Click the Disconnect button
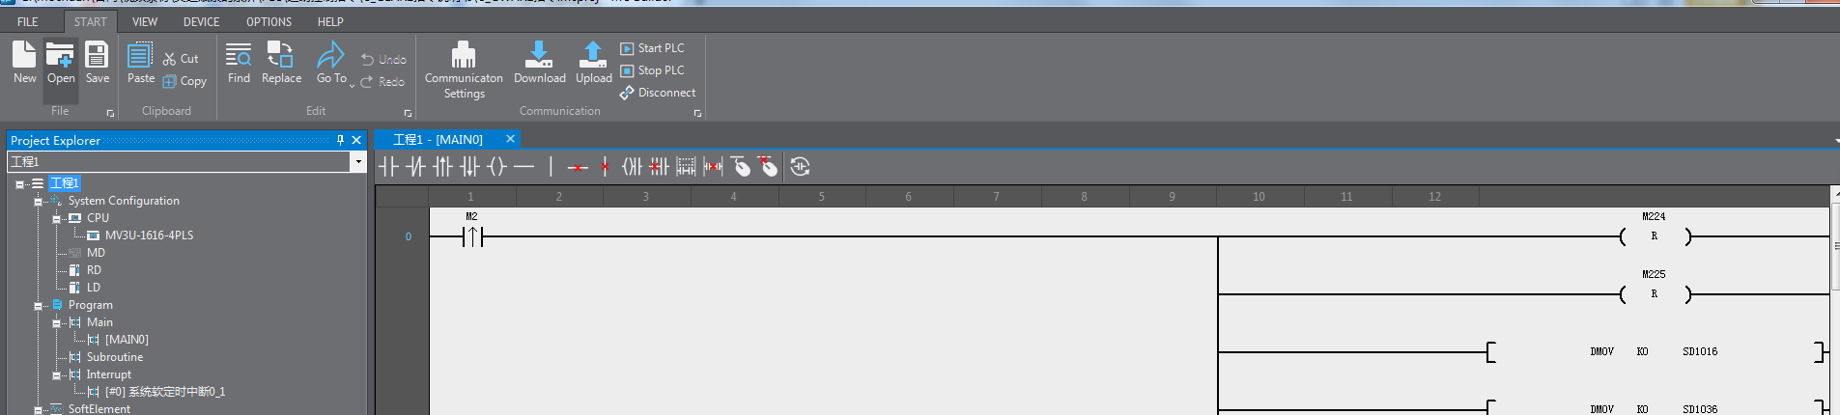The width and height of the screenshot is (1840, 415). (x=658, y=93)
